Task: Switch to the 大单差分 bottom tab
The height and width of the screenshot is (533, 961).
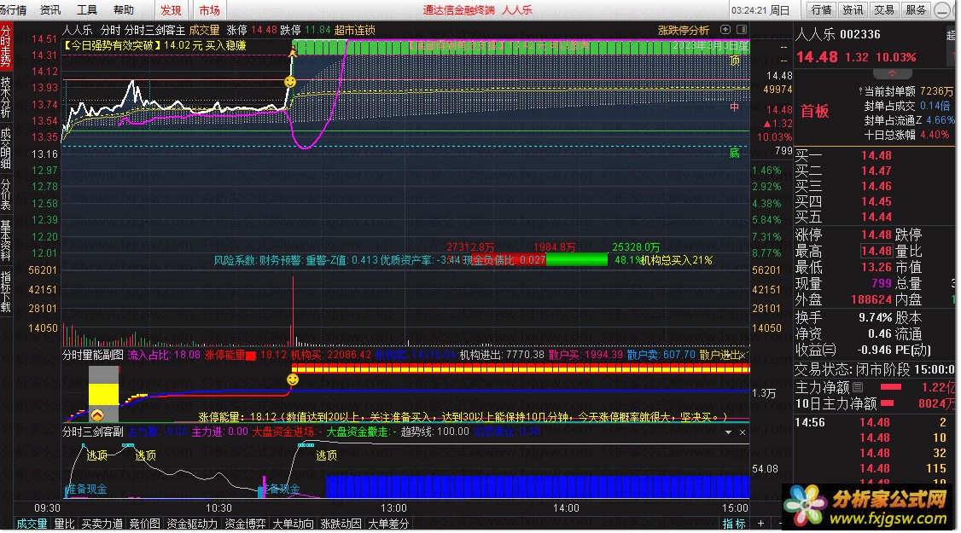Action: (388, 524)
